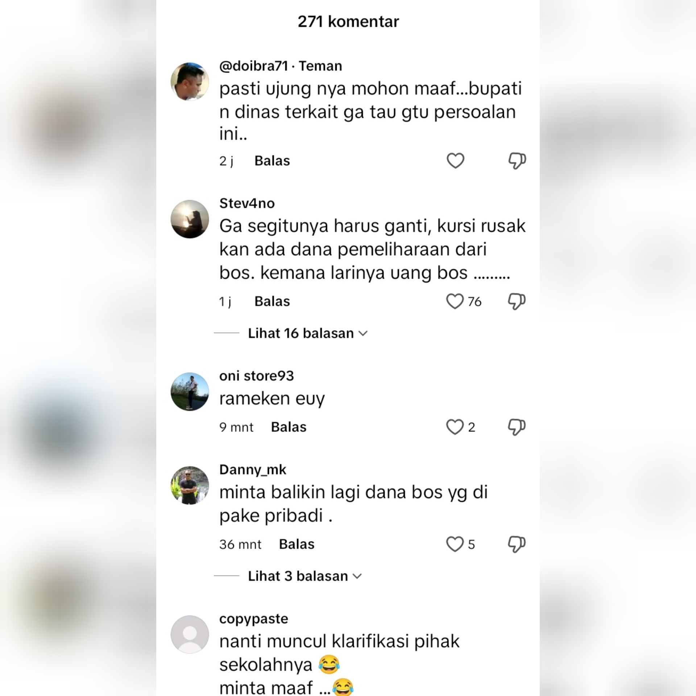Screen dimensions: 696x696
Task: Open Stev4no's avatar
Action: [x=190, y=219]
